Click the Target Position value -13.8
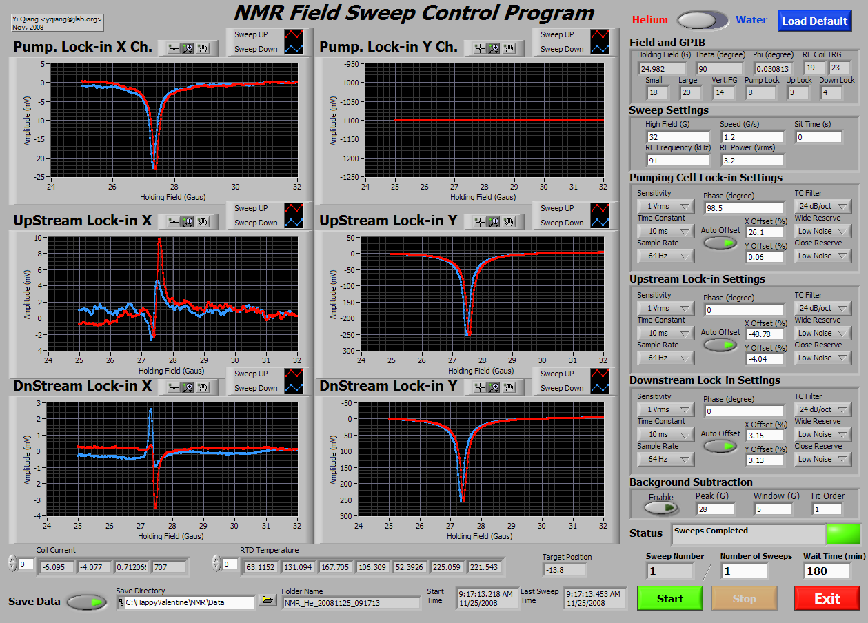The image size is (868, 623). click(563, 569)
